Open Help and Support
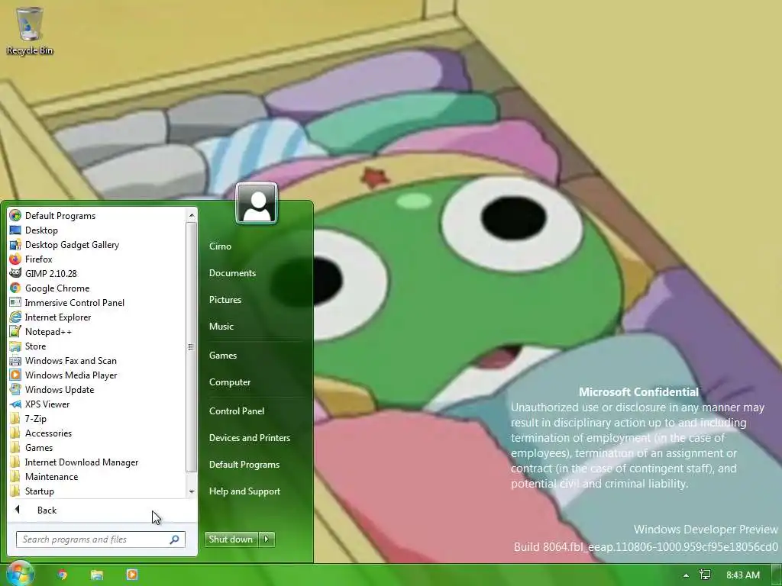 pos(245,491)
